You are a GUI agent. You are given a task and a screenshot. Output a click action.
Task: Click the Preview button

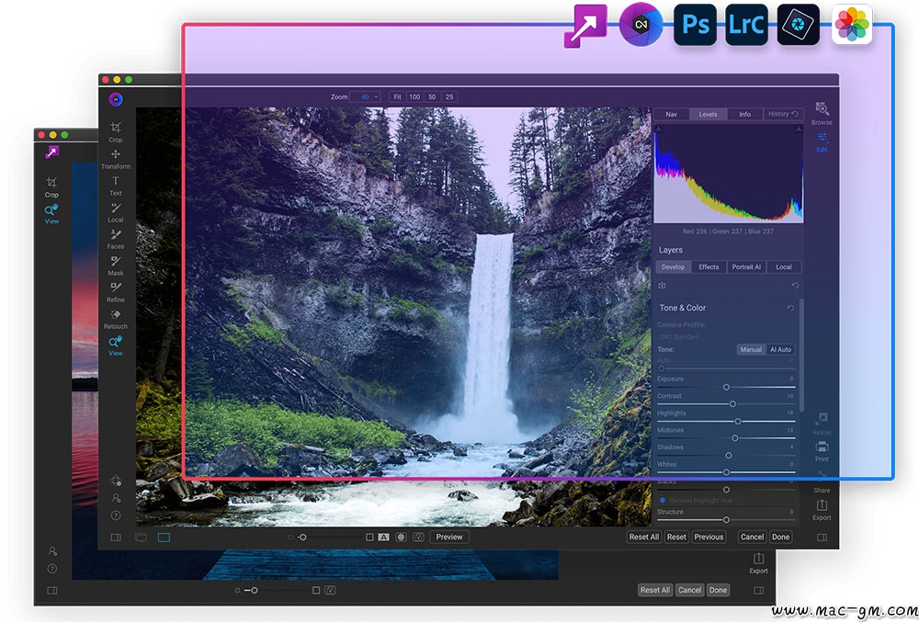[449, 537]
